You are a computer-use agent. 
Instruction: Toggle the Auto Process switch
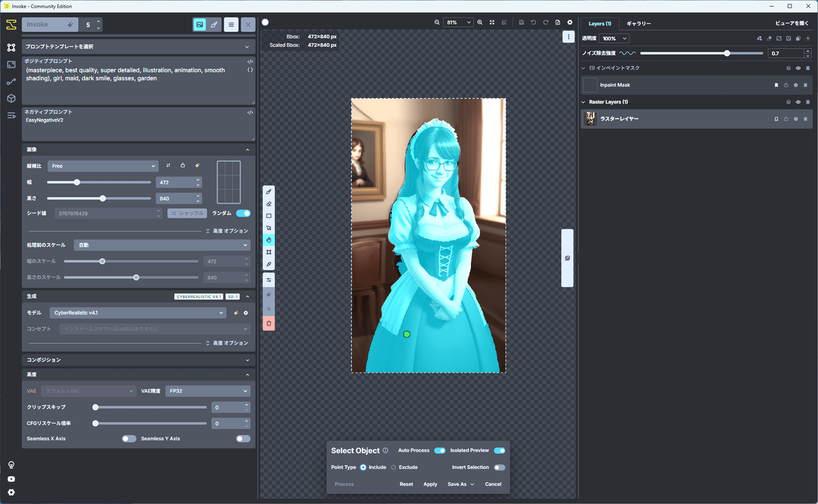440,450
